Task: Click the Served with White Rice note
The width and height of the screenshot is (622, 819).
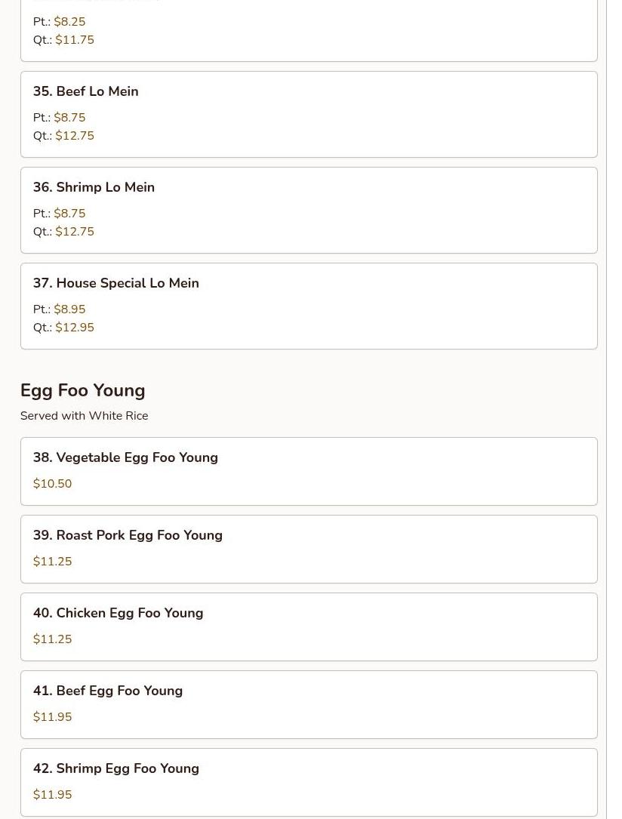Action: pyautogui.click(x=84, y=416)
